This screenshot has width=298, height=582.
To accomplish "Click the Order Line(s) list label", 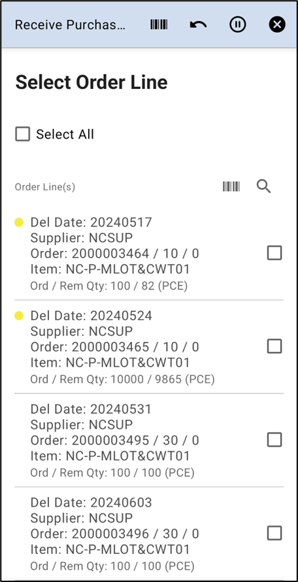I will (45, 187).
